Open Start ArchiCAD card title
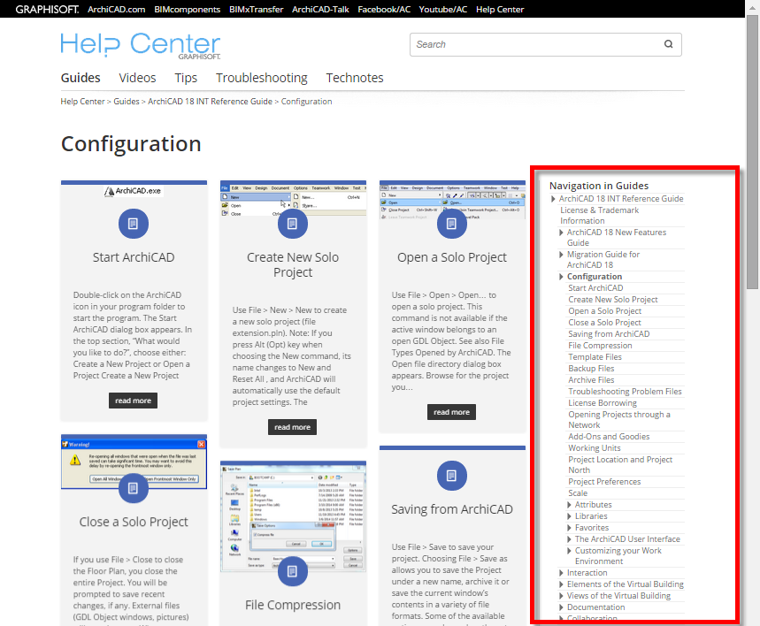Viewport: 760px width, 626px height. [134, 257]
